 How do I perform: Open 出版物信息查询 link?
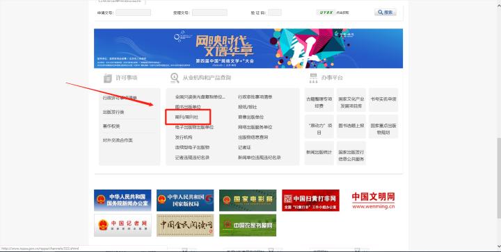[x=253, y=137]
